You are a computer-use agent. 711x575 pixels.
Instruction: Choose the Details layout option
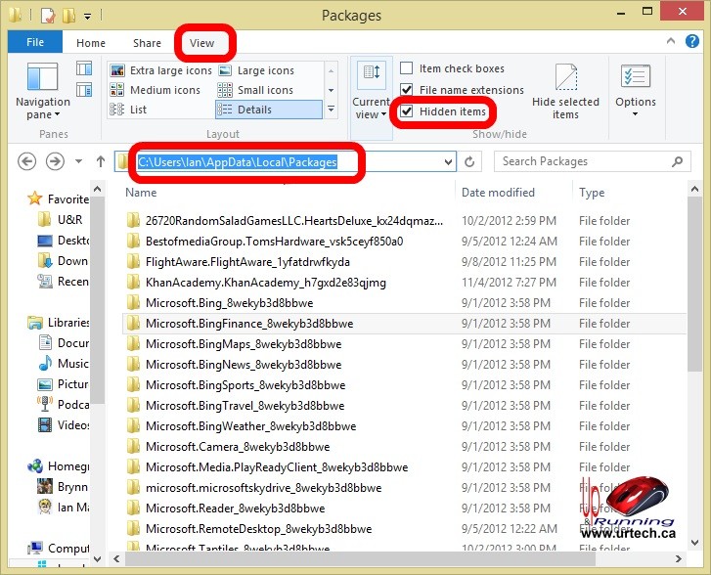click(268, 110)
